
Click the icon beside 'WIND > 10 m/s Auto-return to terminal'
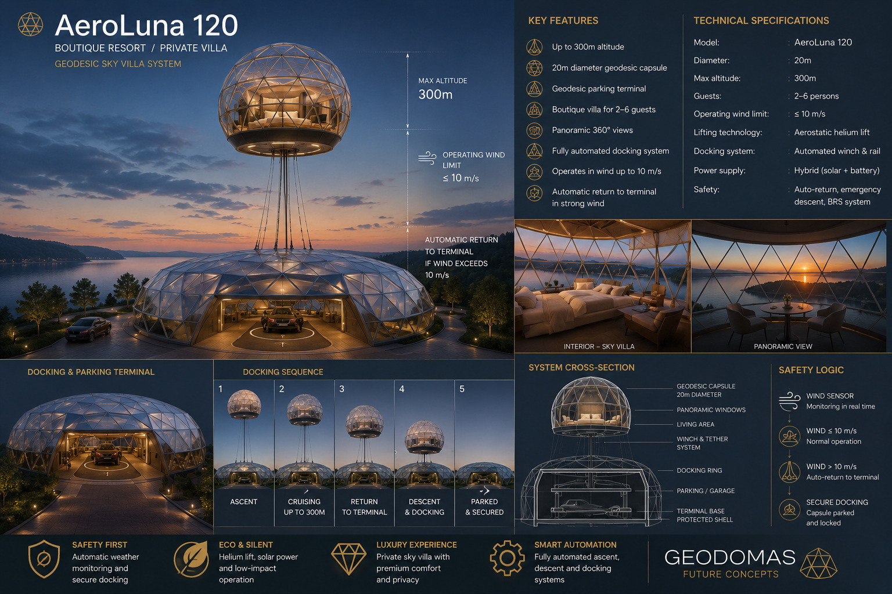tap(790, 472)
